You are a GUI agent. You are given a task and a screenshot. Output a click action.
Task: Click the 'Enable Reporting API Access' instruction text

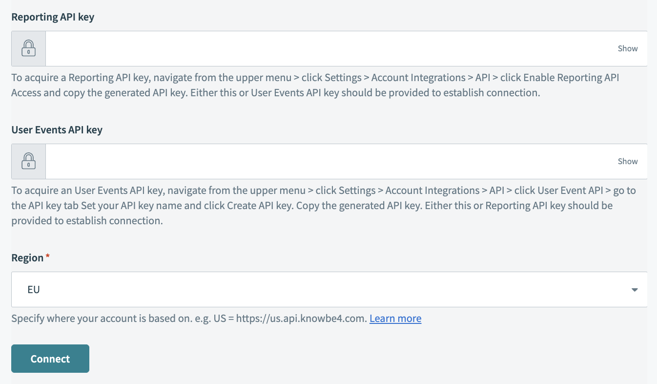coord(571,78)
